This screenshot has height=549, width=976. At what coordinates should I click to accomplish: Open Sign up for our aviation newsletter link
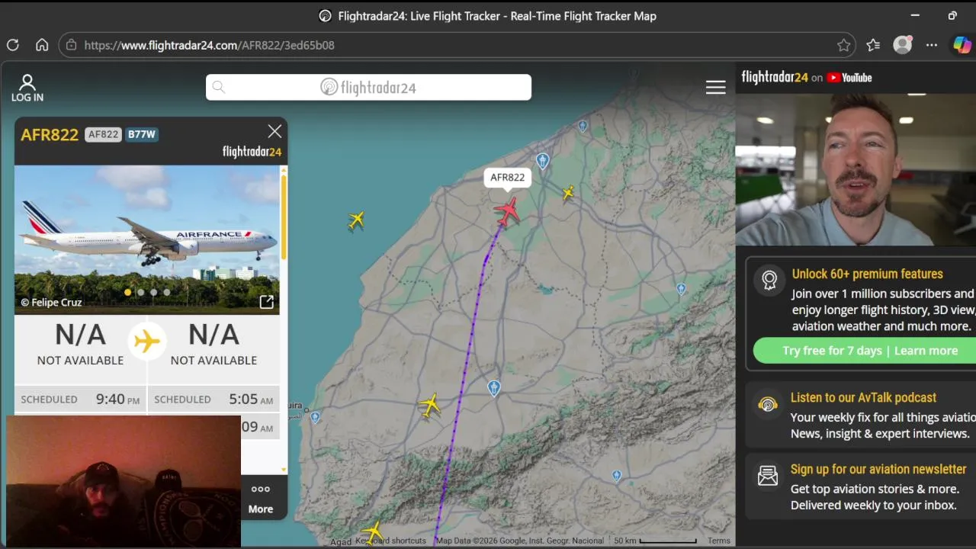(x=878, y=469)
